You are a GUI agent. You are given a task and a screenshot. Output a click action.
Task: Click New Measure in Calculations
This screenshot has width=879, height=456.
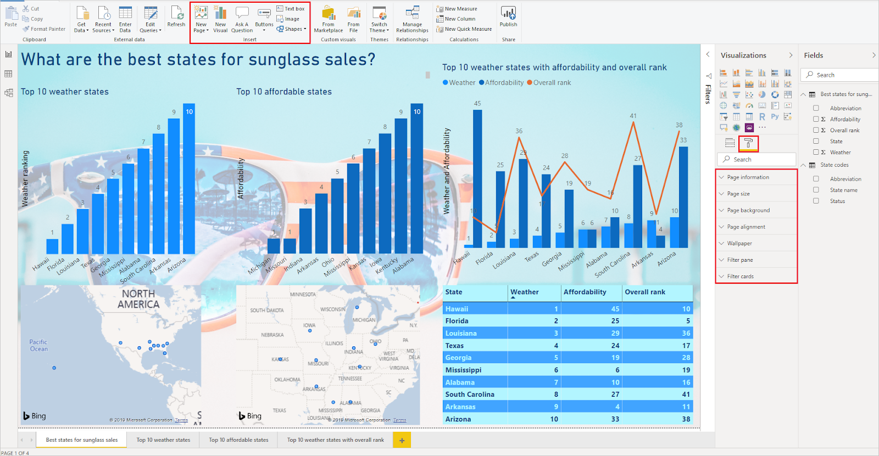(x=457, y=9)
